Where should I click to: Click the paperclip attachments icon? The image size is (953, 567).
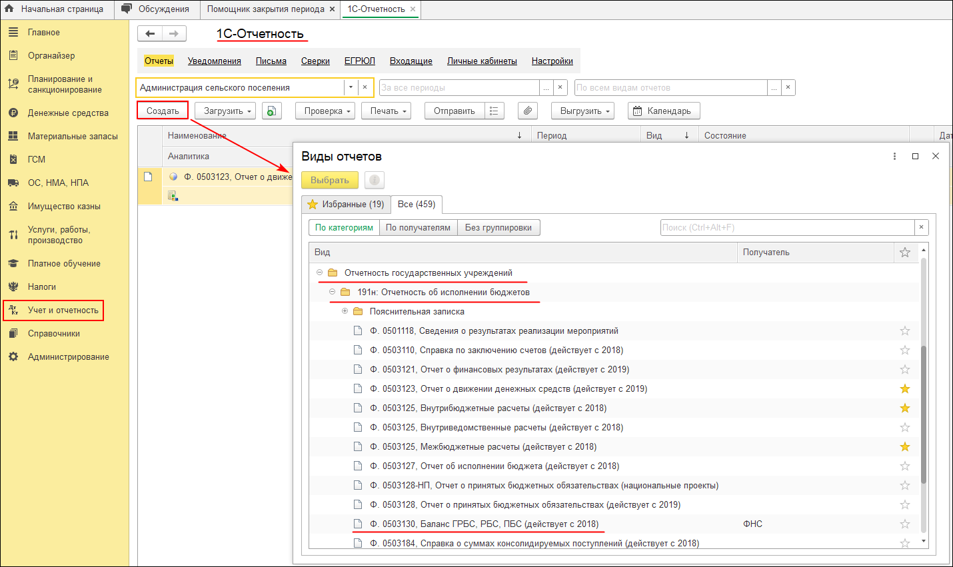point(528,111)
